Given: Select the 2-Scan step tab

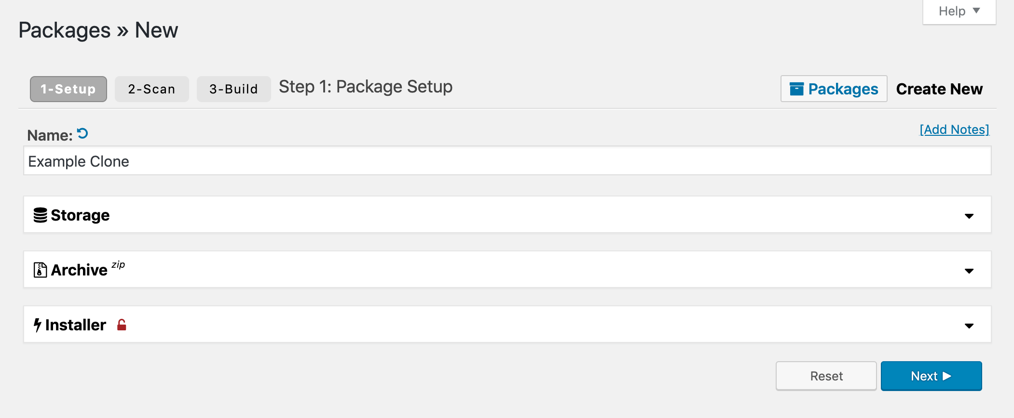Looking at the screenshot, I should pos(151,89).
